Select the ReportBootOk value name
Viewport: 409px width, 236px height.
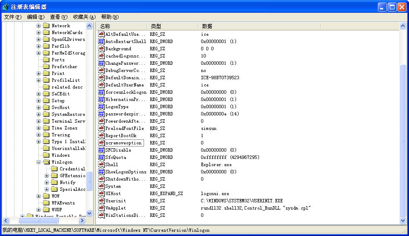click(121, 135)
